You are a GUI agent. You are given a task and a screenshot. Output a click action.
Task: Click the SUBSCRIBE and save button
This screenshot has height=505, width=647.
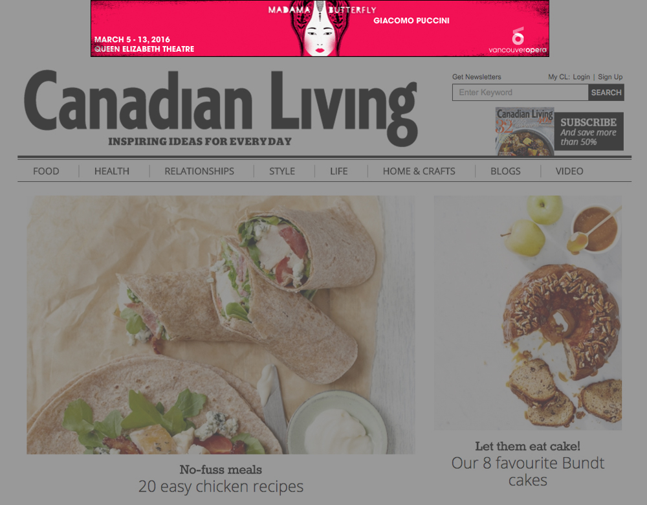tap(589, 131)
